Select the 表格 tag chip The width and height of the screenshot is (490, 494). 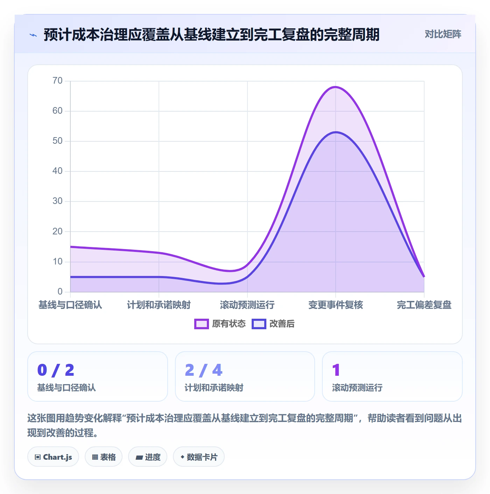[x=104, y=457]
